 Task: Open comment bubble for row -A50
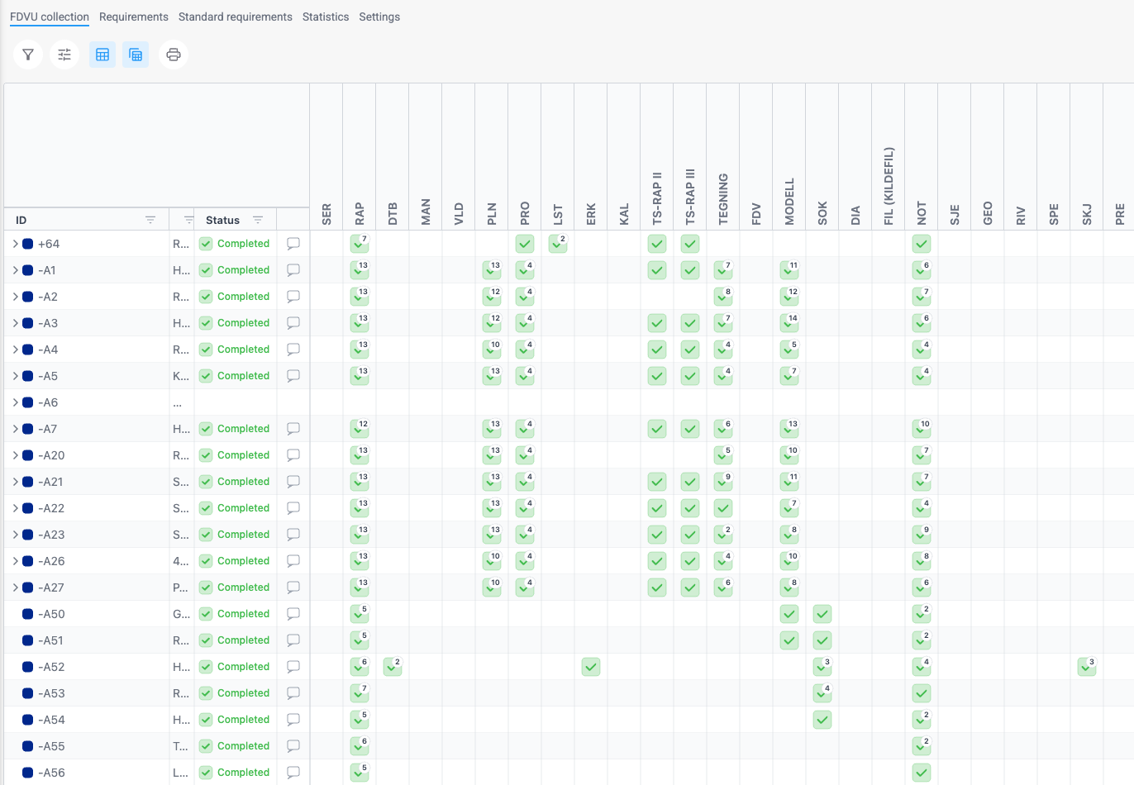coord(293,614)
